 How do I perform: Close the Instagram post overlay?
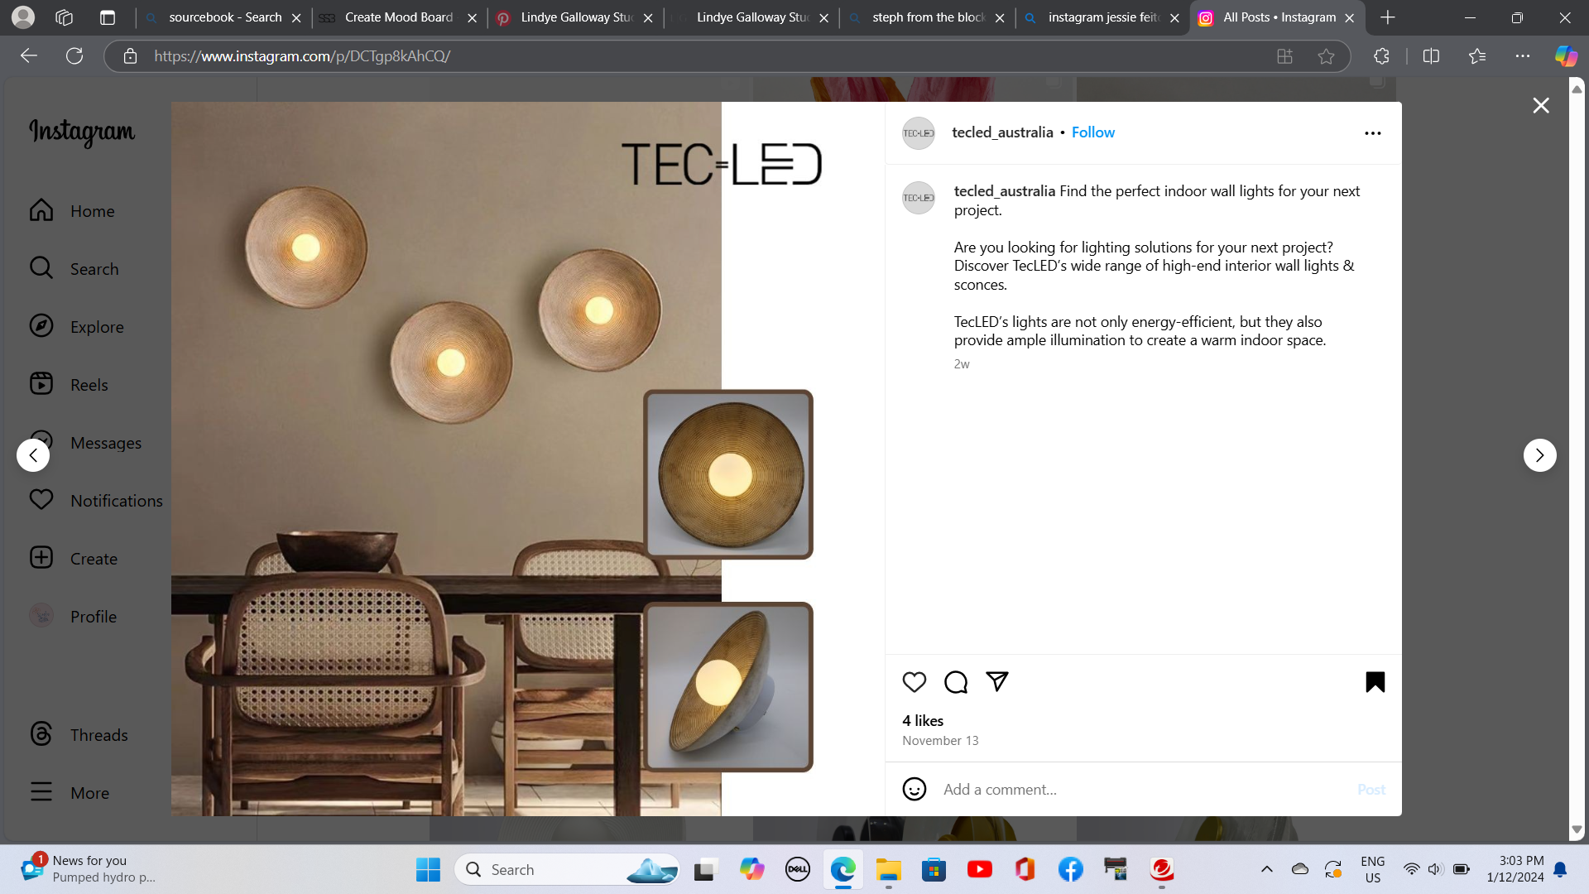[1540, 105]
